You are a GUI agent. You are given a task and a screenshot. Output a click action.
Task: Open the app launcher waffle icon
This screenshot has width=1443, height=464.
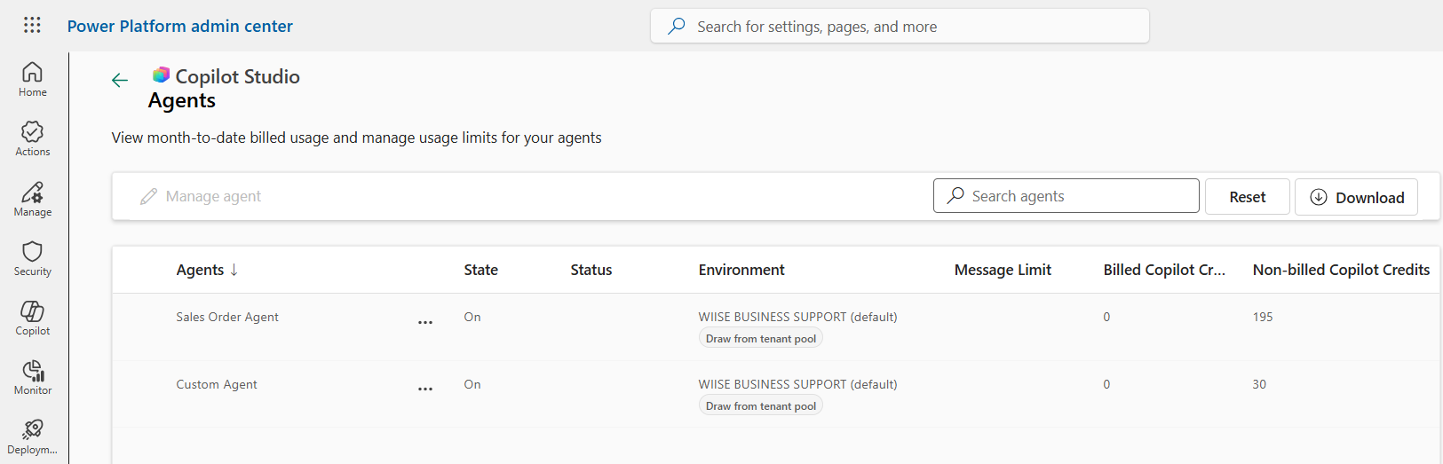[x=32, y=26]
